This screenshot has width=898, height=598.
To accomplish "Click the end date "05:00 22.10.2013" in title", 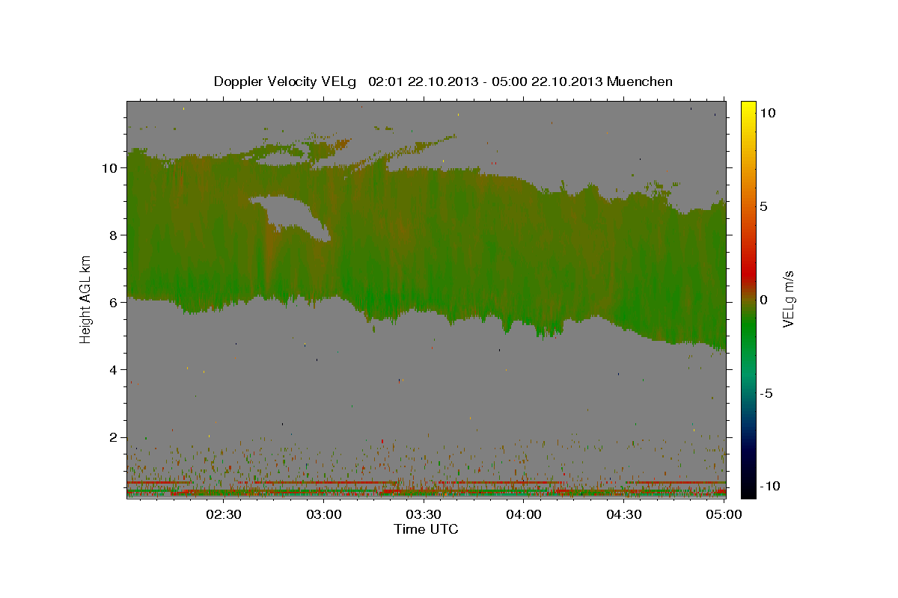I will pos(548,81).
